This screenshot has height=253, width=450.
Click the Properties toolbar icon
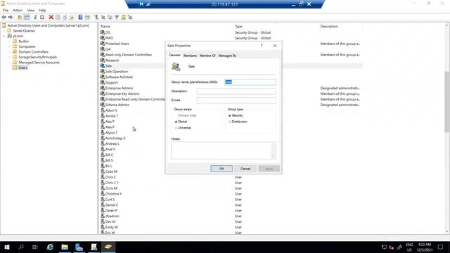[58, 17]
